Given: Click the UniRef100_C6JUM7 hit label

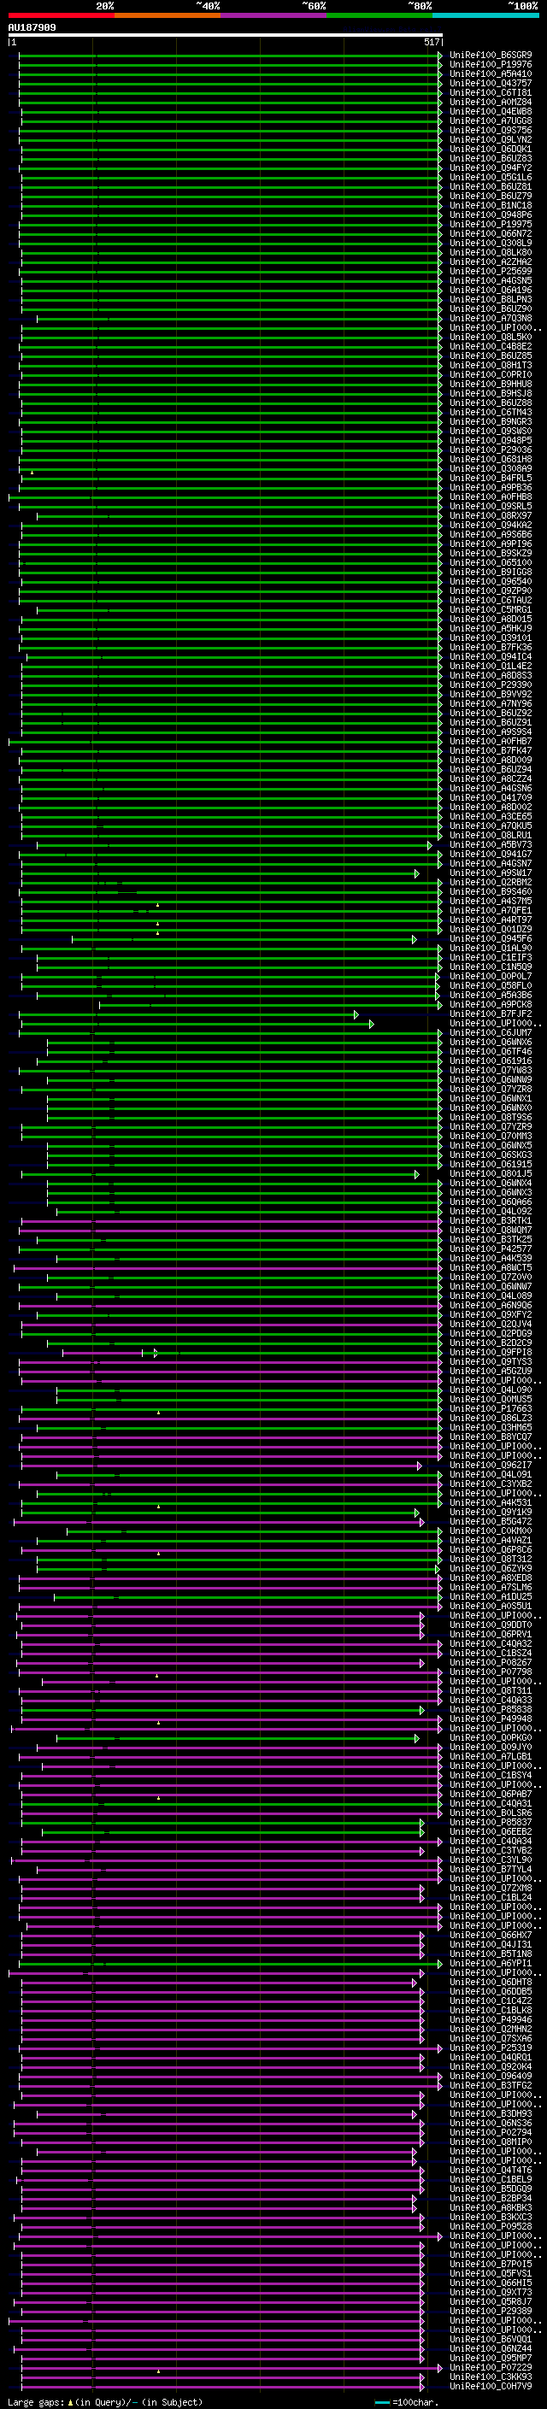Looking at the screenshot, I should coord(491,1032).
